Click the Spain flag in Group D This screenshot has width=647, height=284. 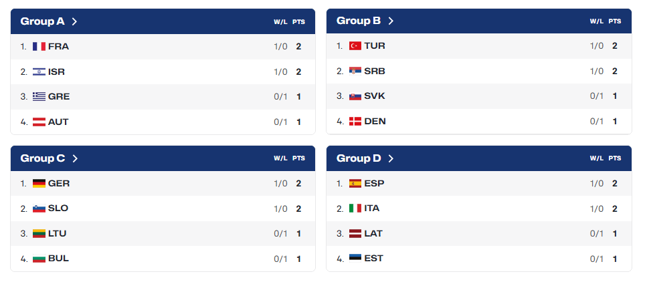355,183
